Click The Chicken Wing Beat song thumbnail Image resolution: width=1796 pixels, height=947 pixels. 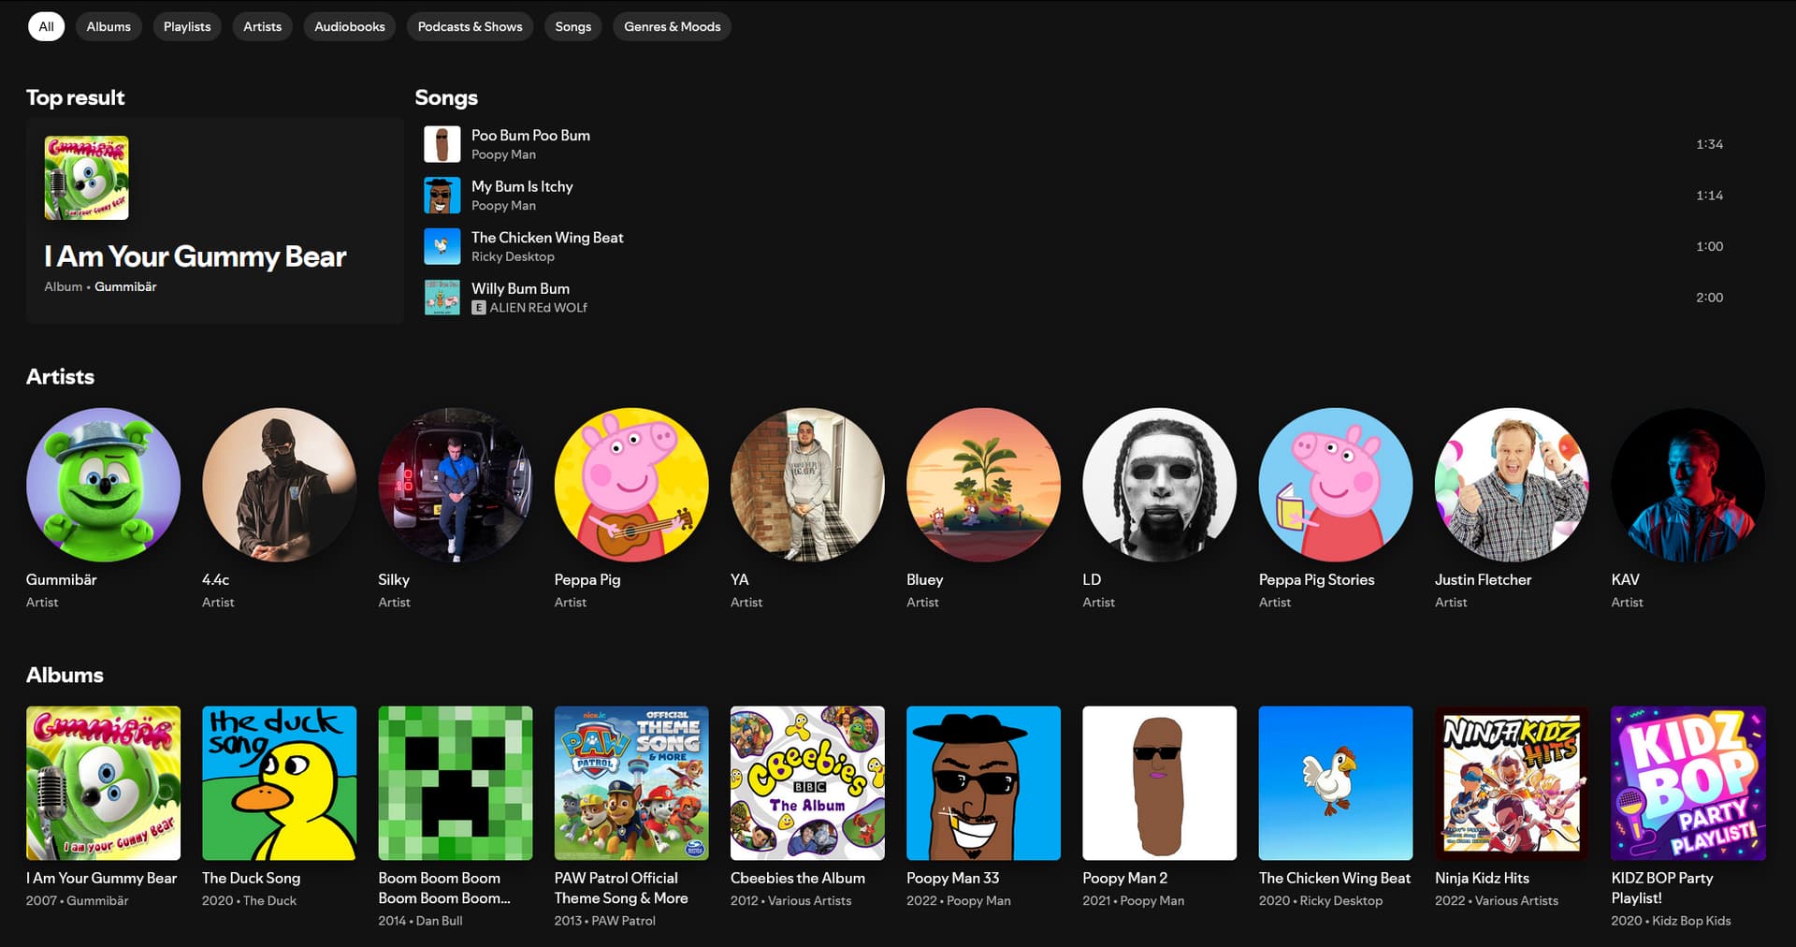(442, 247)
